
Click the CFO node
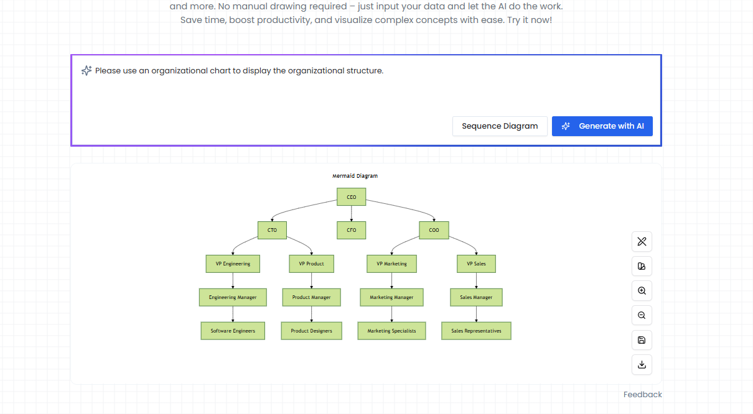tap(351, 230)
